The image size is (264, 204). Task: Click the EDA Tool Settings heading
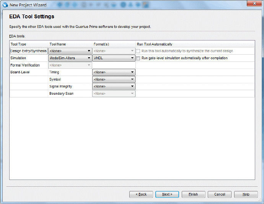(32, 16)
